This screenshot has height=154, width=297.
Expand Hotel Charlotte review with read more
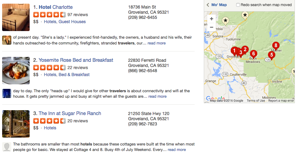click(156, 43)
